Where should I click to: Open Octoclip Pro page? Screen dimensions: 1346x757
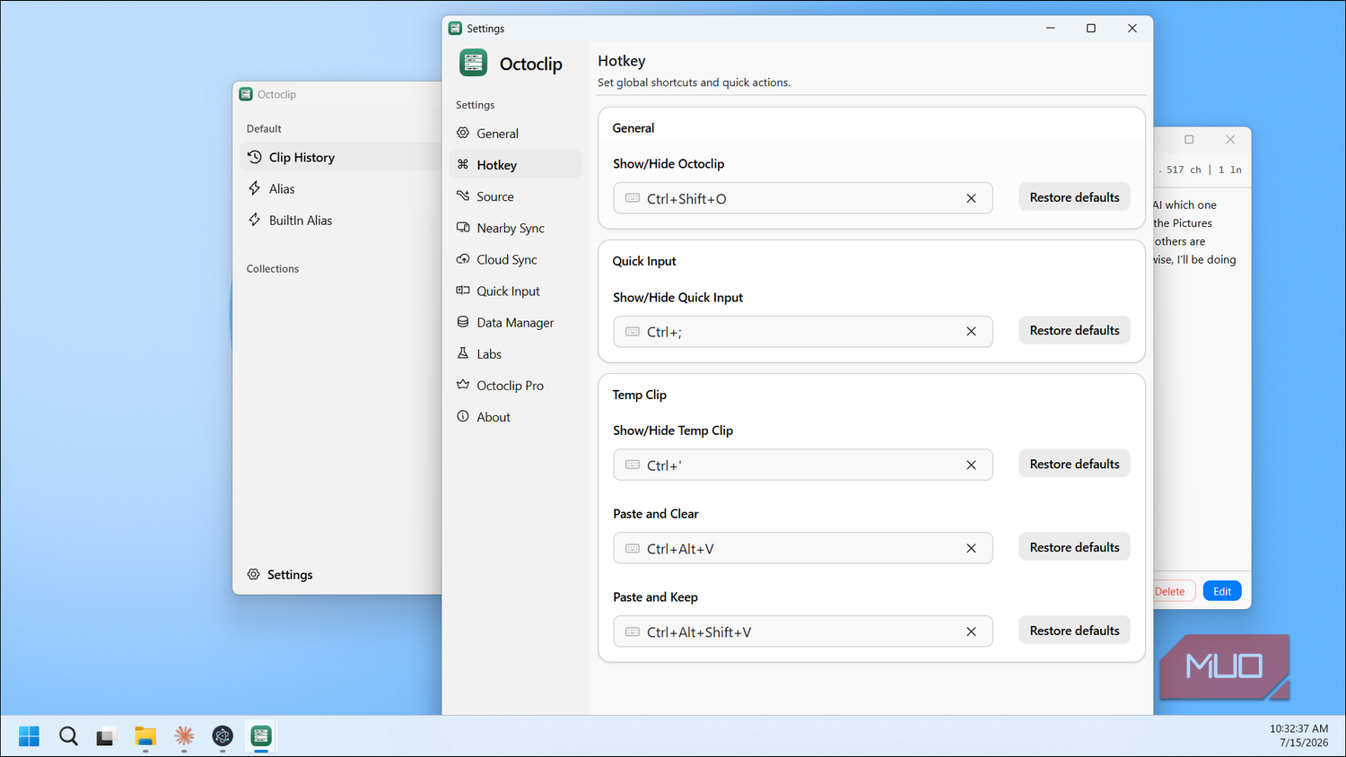click(x=515, y=384)
